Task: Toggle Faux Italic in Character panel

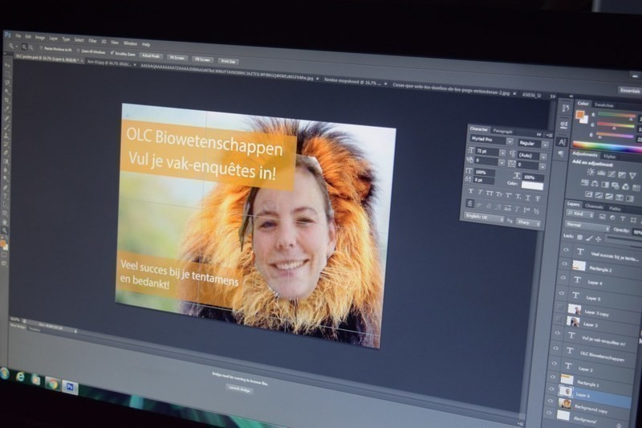Action: (x=480, y=192)
